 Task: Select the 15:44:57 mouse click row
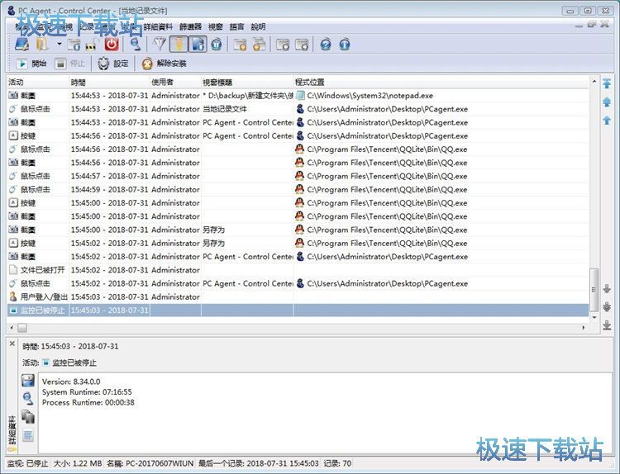pyautogui.click(x=298, y=176)
